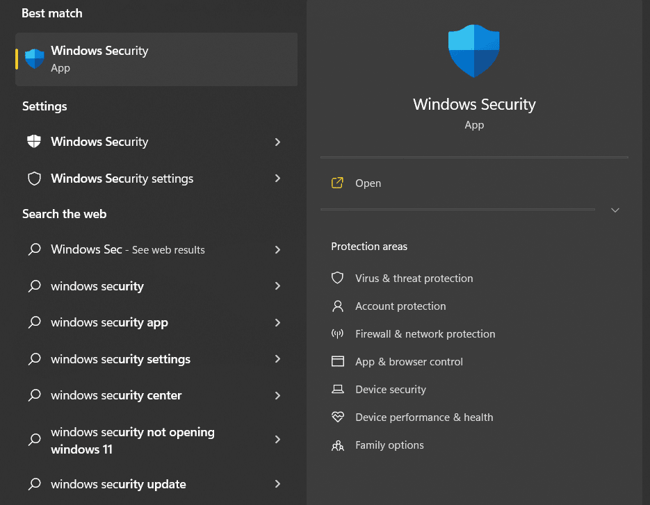Click the large Windows Security shield logo
Image resolution: width=650 pixels, height=505 pixels.
tap(474, 50)
